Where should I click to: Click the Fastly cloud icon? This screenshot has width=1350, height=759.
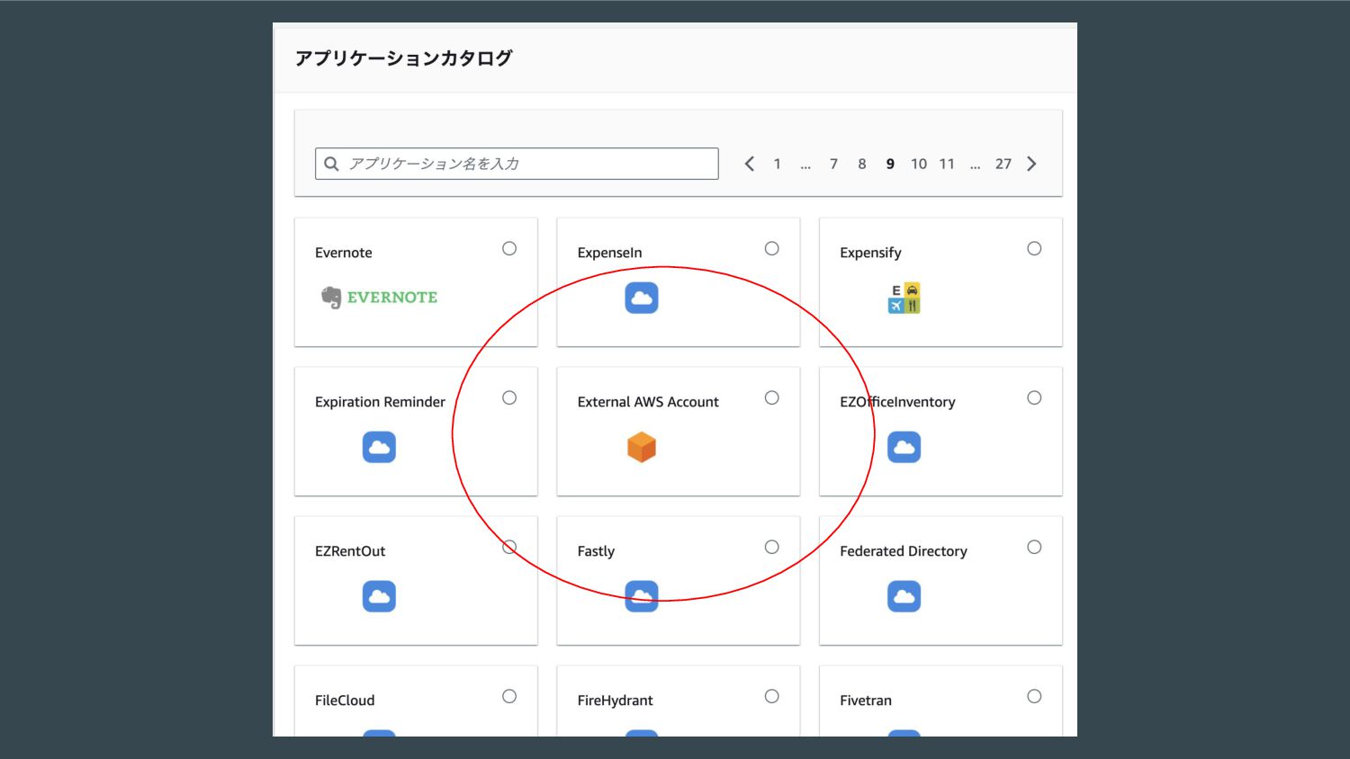(x=642, y=596)
